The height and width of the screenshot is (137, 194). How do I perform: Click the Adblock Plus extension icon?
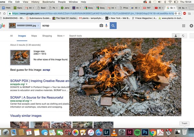[x=185, y=13]
